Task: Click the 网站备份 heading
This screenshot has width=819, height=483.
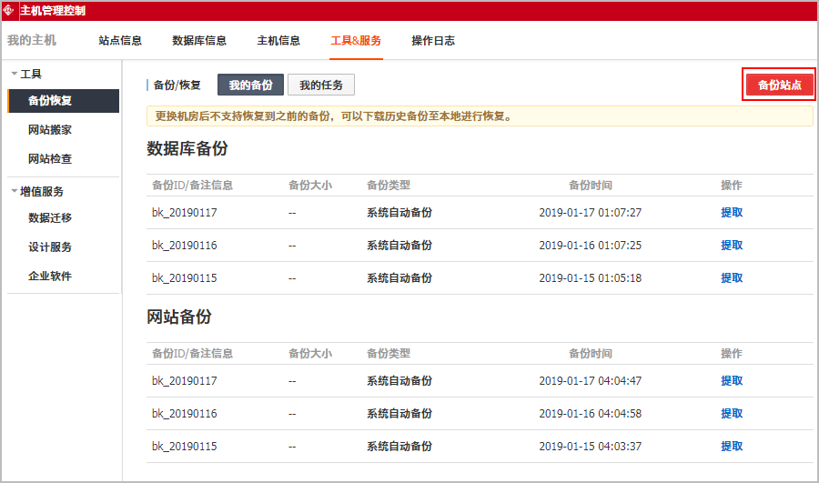Action: pos(179,317)
